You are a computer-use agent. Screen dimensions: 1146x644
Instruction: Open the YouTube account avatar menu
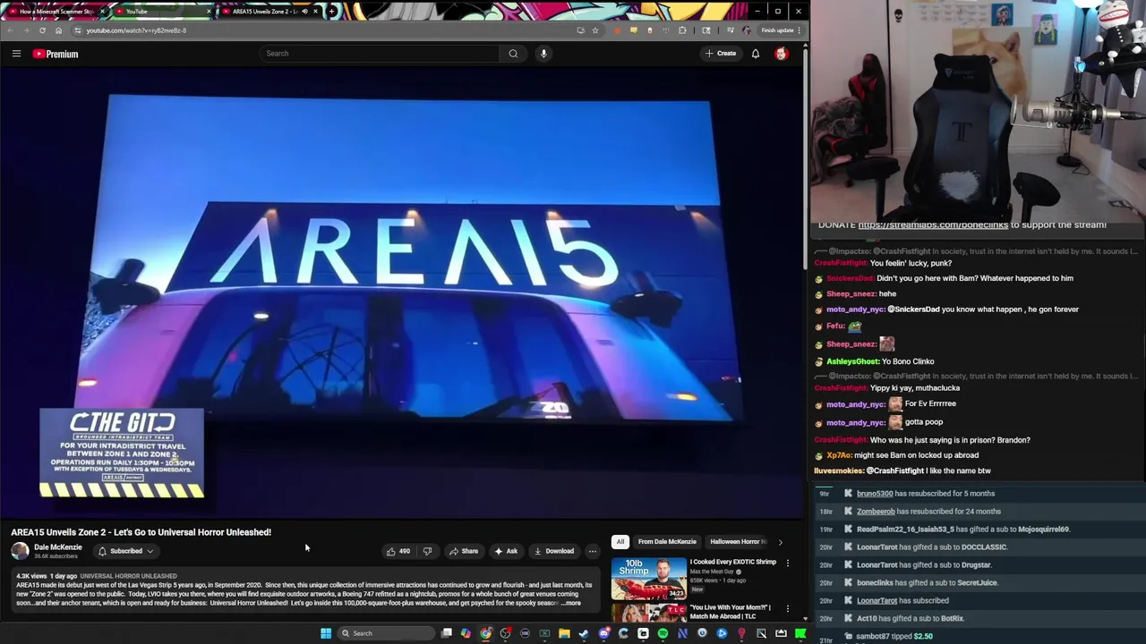coord(782,54)
